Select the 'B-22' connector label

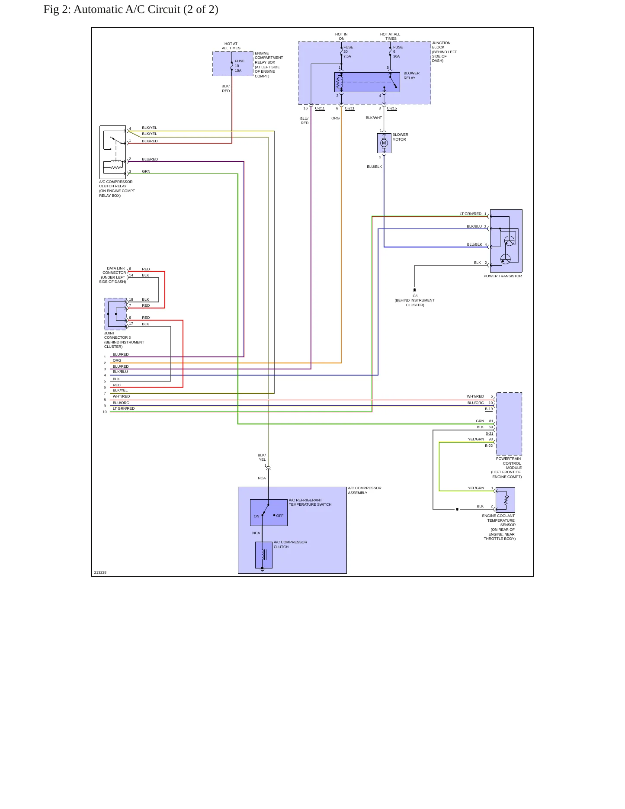click(489, 446)
